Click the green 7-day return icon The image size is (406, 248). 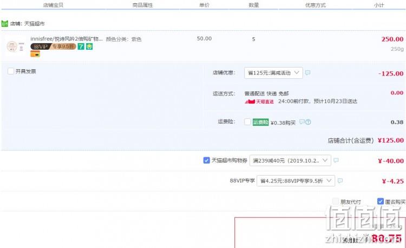click(x=81, y=46)
